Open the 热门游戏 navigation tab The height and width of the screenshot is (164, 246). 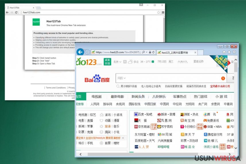pyautogui.click(x=200, y=97)
